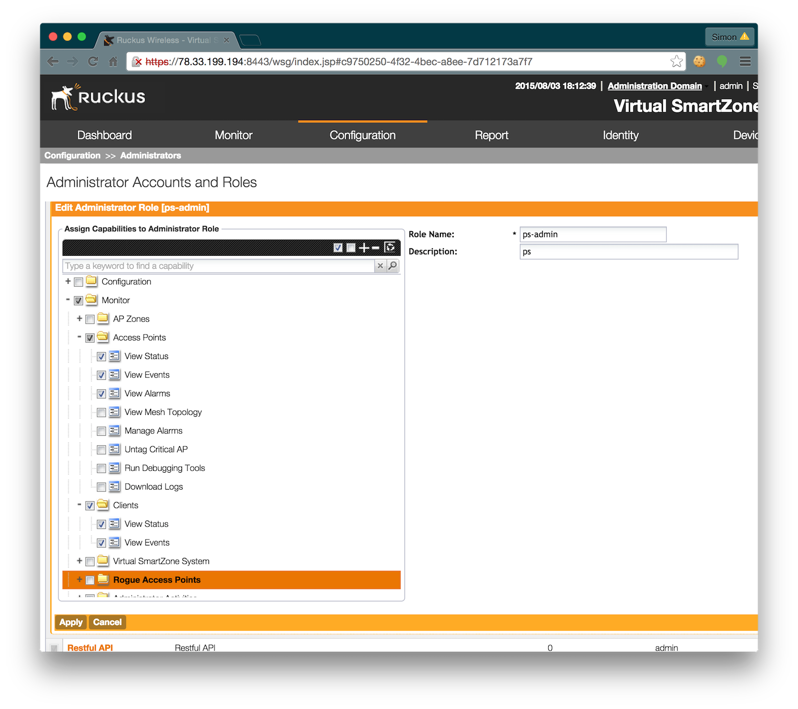Click the Role Name input field

tap(593, 234)
